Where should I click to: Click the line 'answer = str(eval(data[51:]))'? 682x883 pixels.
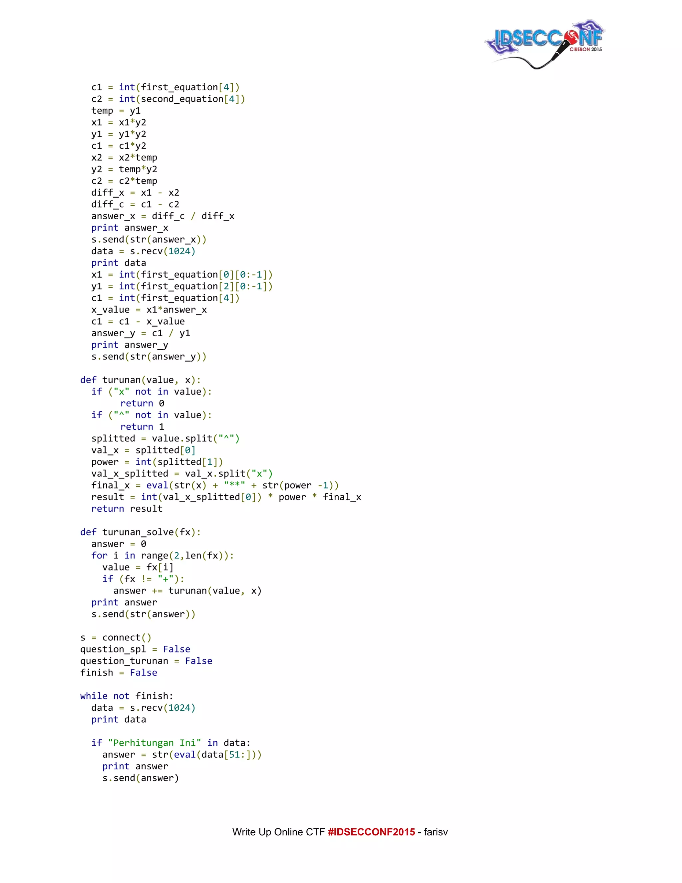point(182,755)
